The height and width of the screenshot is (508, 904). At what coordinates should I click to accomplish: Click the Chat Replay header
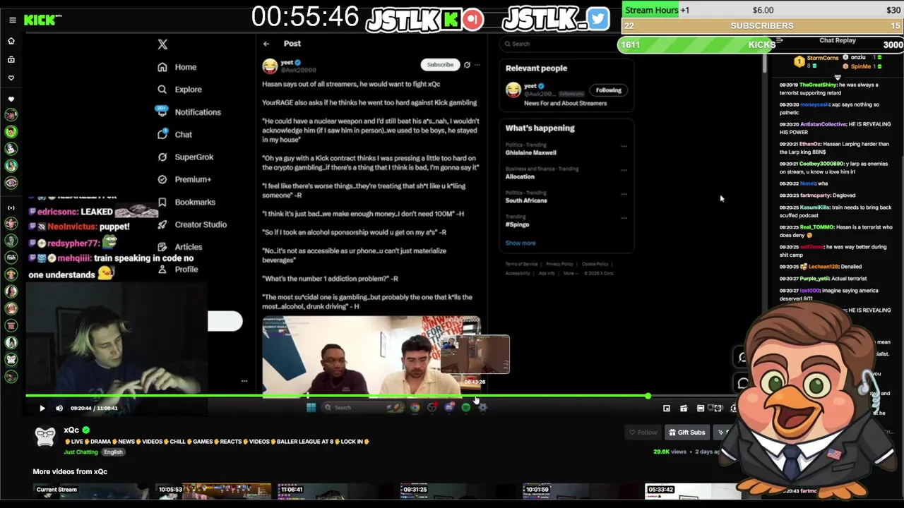[837, 41]
